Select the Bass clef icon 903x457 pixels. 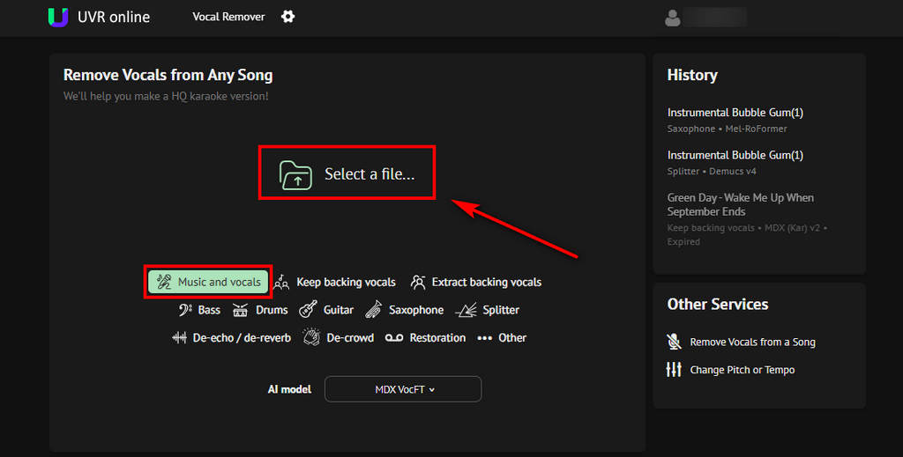185,310
